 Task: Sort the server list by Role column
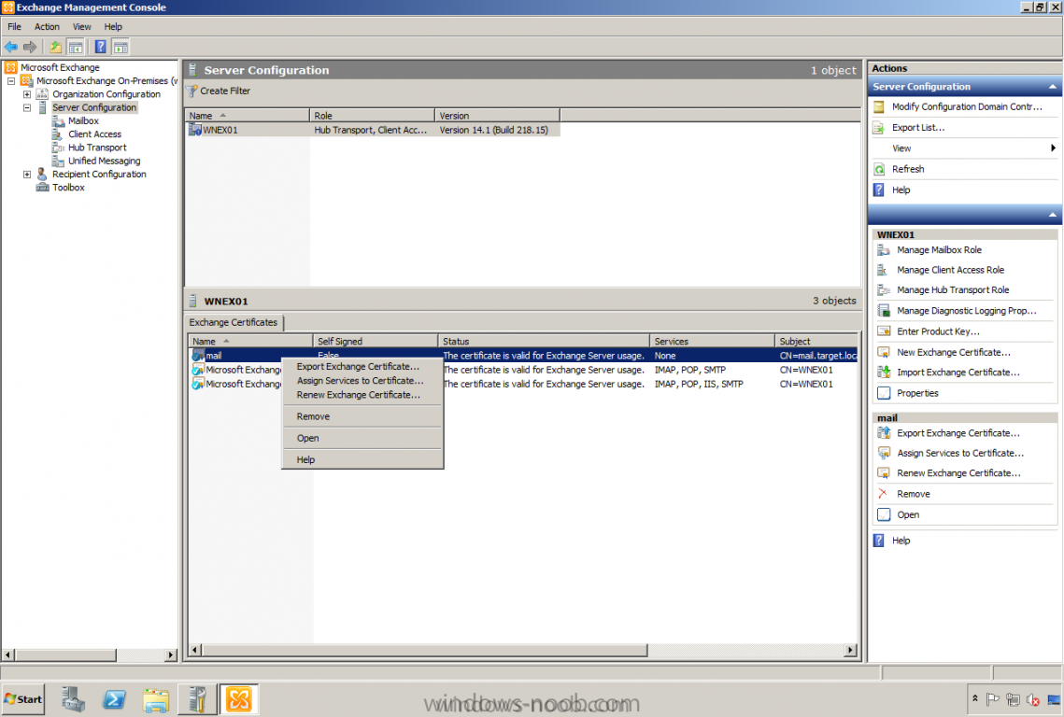[372, 116]
